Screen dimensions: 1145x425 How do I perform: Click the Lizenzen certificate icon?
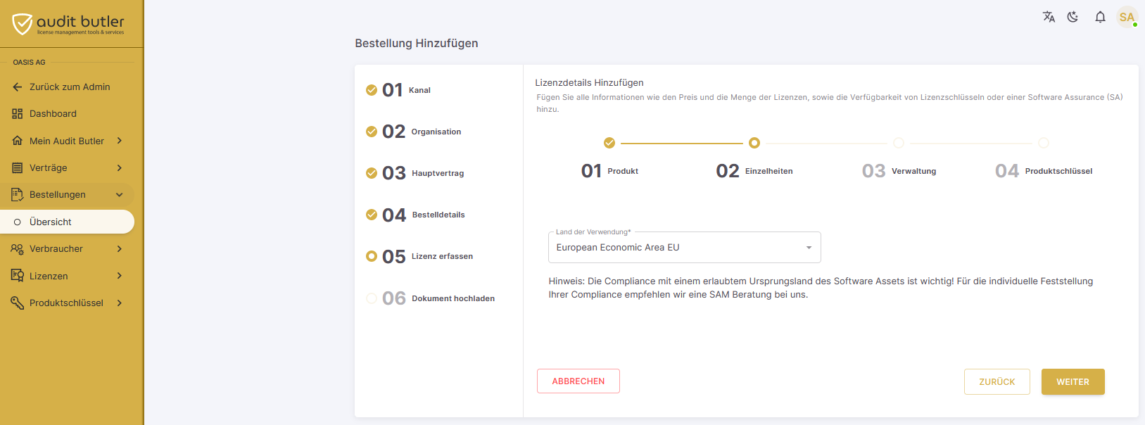(18, 276)
